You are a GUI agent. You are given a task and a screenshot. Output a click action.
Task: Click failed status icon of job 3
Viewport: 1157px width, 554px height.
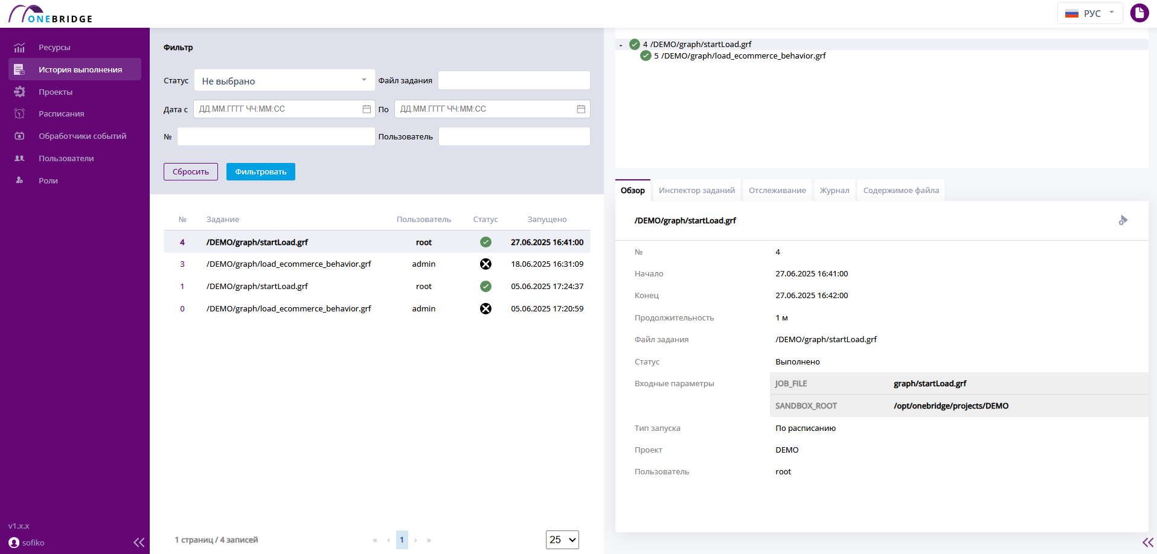(486, 264)
